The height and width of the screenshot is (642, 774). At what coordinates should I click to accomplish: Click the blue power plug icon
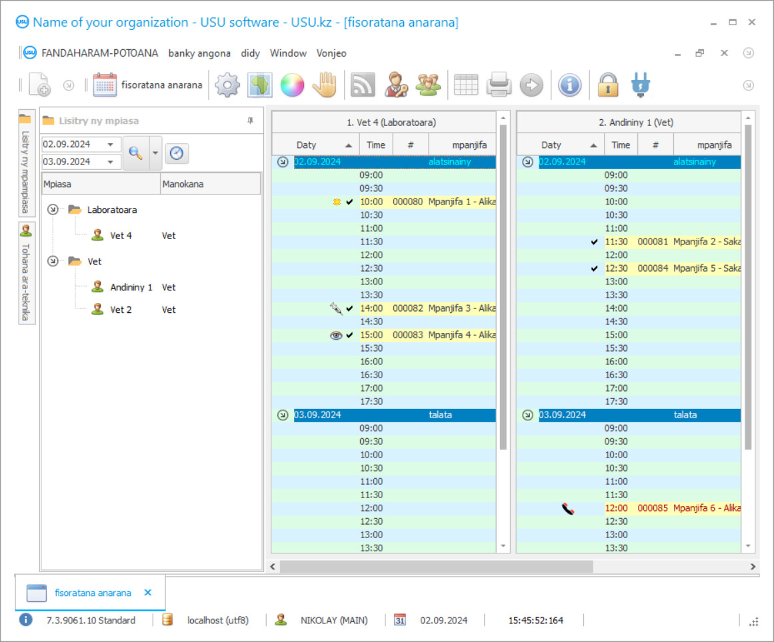[x=640, y=85]
